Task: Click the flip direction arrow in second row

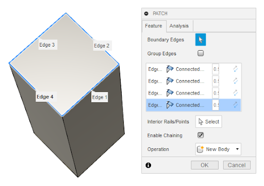Action: 235,81
